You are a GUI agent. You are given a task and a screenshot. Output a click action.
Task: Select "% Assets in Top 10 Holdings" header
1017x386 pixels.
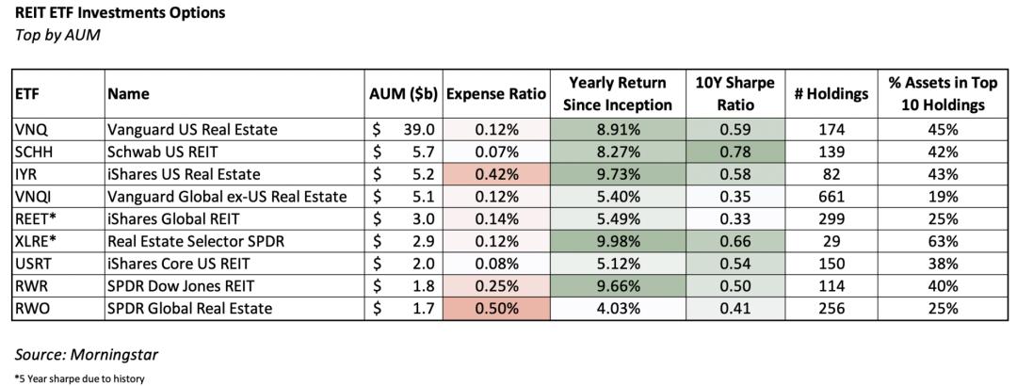(942, 94)
